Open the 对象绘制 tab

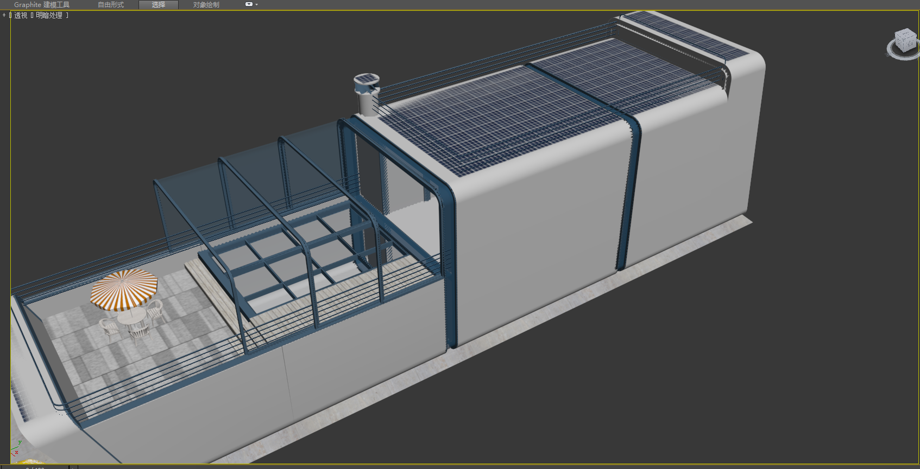(206, 4)
